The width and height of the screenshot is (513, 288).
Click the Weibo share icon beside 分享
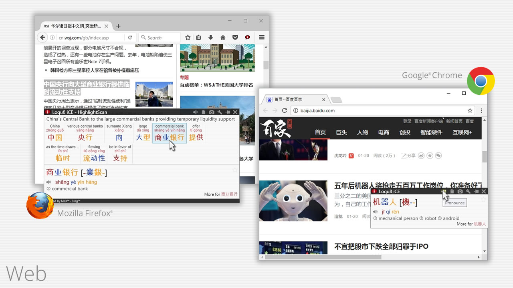pos(421,155)
